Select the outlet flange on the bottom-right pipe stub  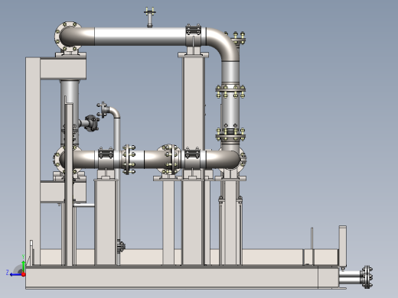click(367, 277)
